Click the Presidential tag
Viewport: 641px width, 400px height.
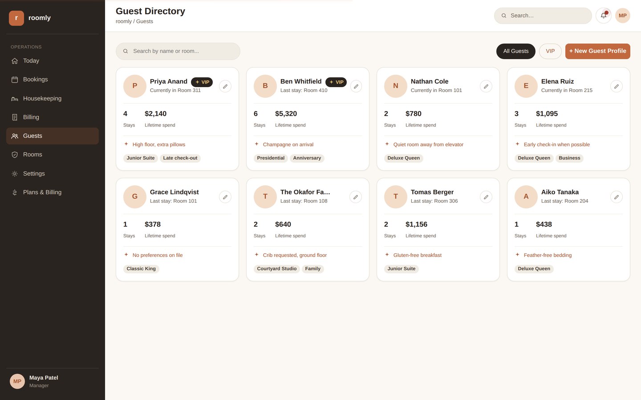(x=271, y=158)
